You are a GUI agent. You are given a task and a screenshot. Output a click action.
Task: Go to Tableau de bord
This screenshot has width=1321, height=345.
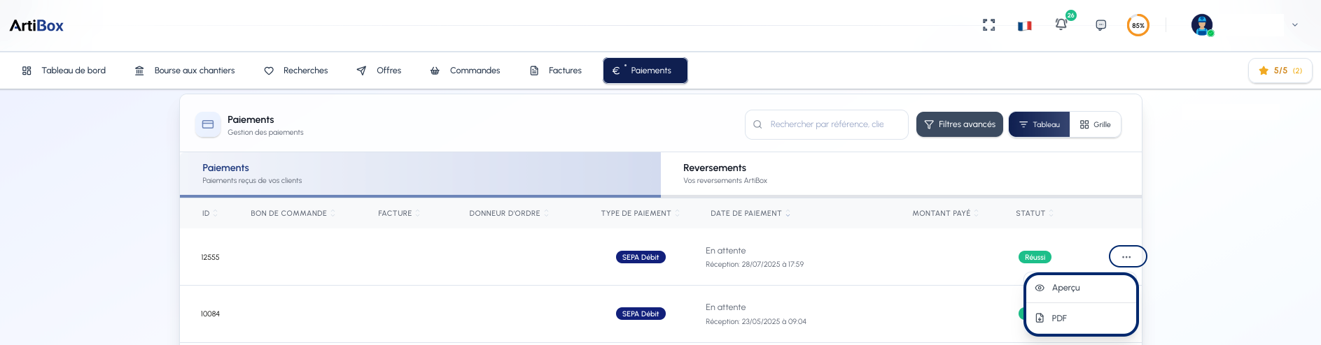click(x=64, y=71)
